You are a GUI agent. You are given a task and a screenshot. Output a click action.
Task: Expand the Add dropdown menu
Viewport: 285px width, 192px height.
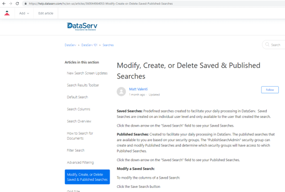tap(24, 13)
